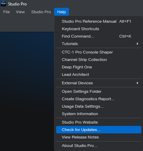
Task: Open the View menu
Action: [20, 12]
